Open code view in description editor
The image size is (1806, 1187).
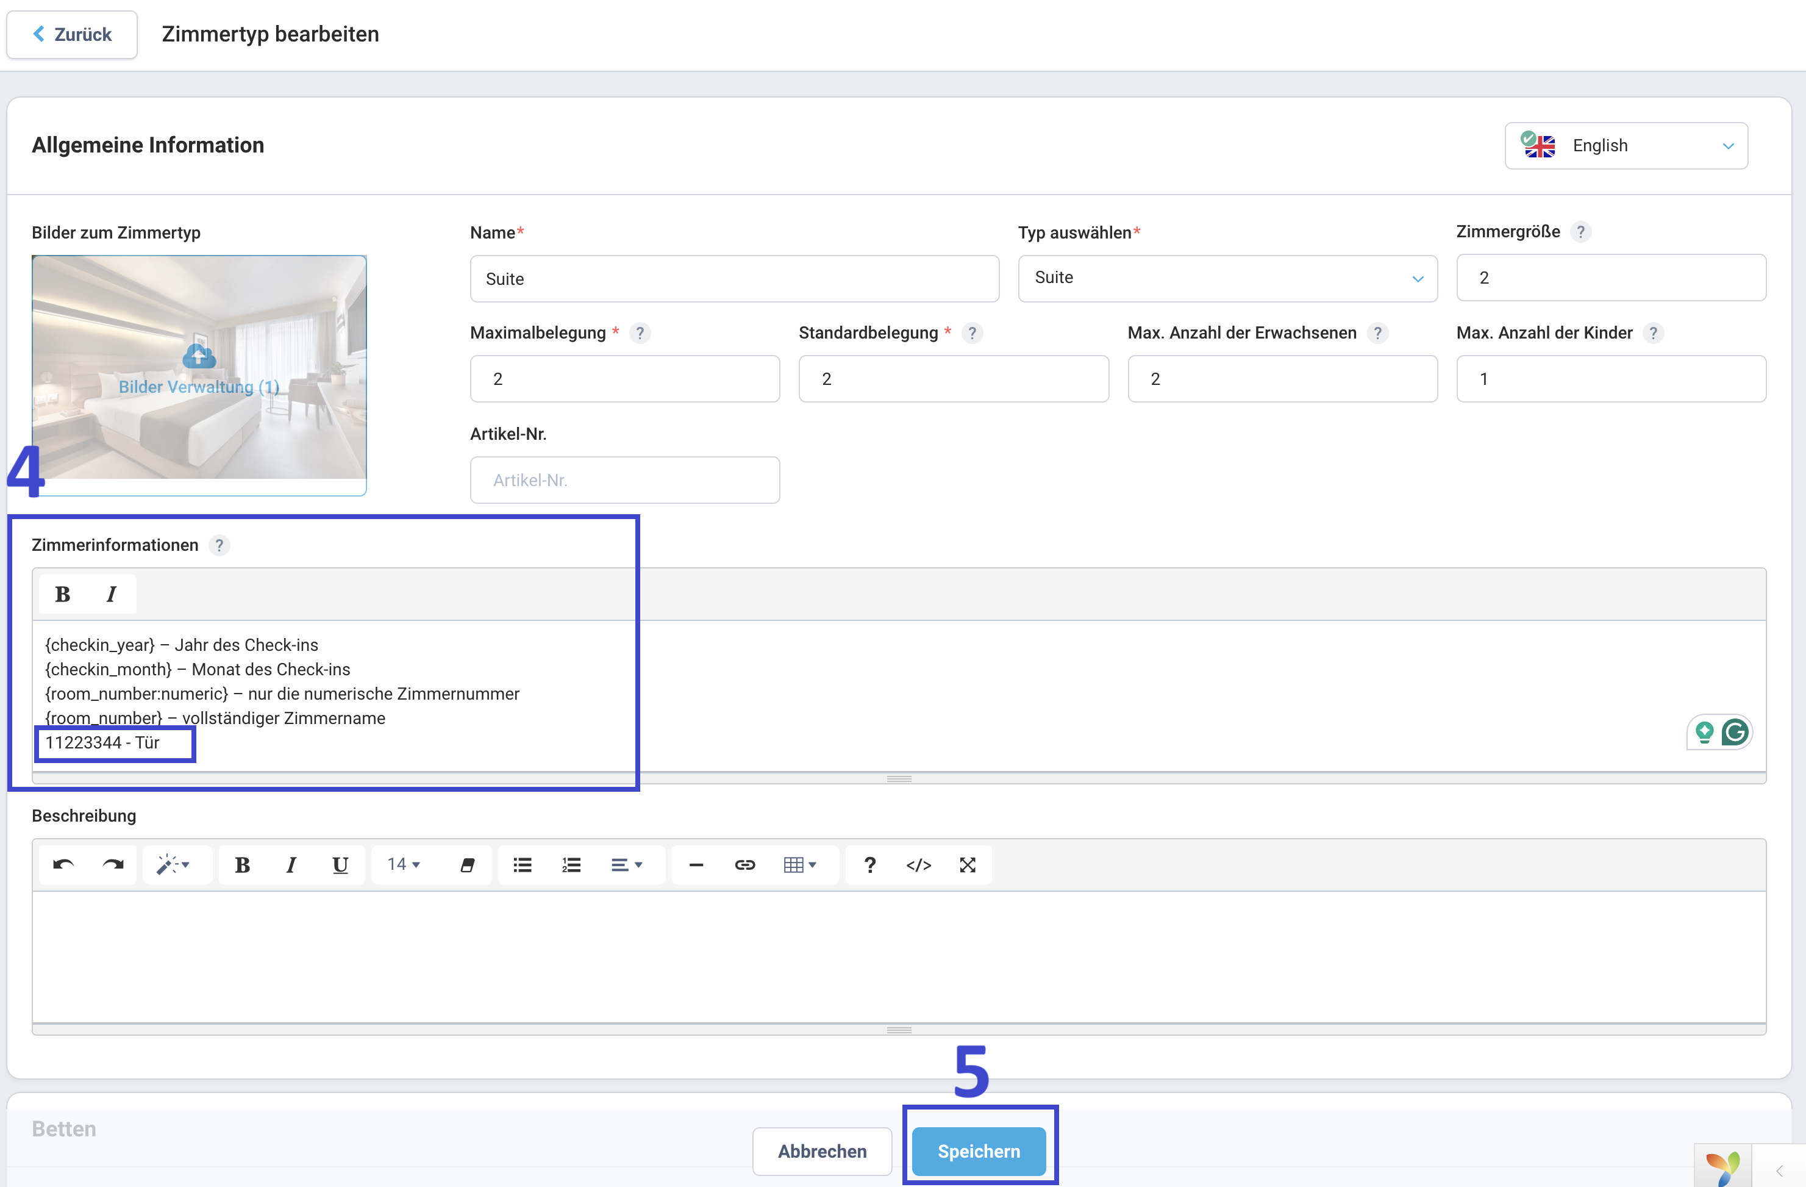tap(918, 864)
